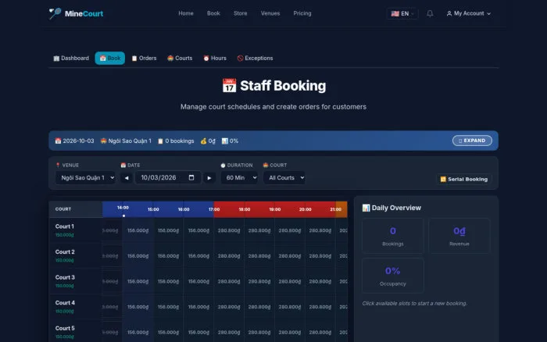Select Court 2 slot at 16:00

pos(198,256)
